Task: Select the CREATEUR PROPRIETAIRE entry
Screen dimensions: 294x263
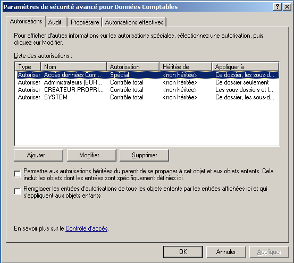Action: tap(147, 90)
